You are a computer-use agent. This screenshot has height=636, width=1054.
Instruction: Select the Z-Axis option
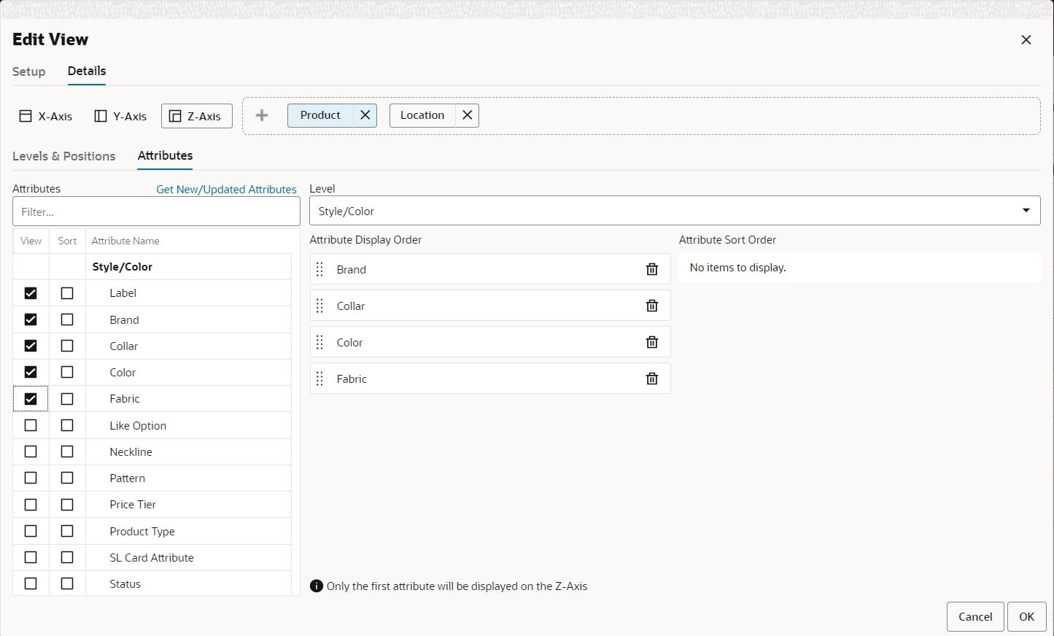[197, 116]
